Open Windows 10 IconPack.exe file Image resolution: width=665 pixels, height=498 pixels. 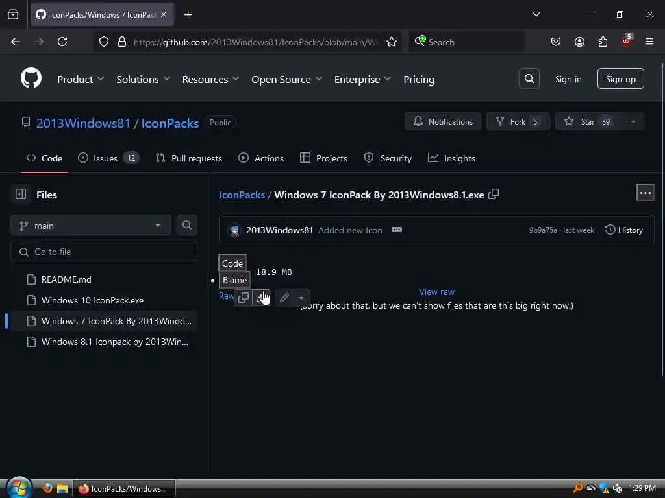104,300
